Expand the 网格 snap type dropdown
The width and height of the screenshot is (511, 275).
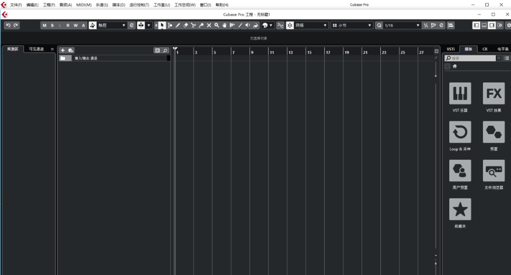tap(311, 25)
